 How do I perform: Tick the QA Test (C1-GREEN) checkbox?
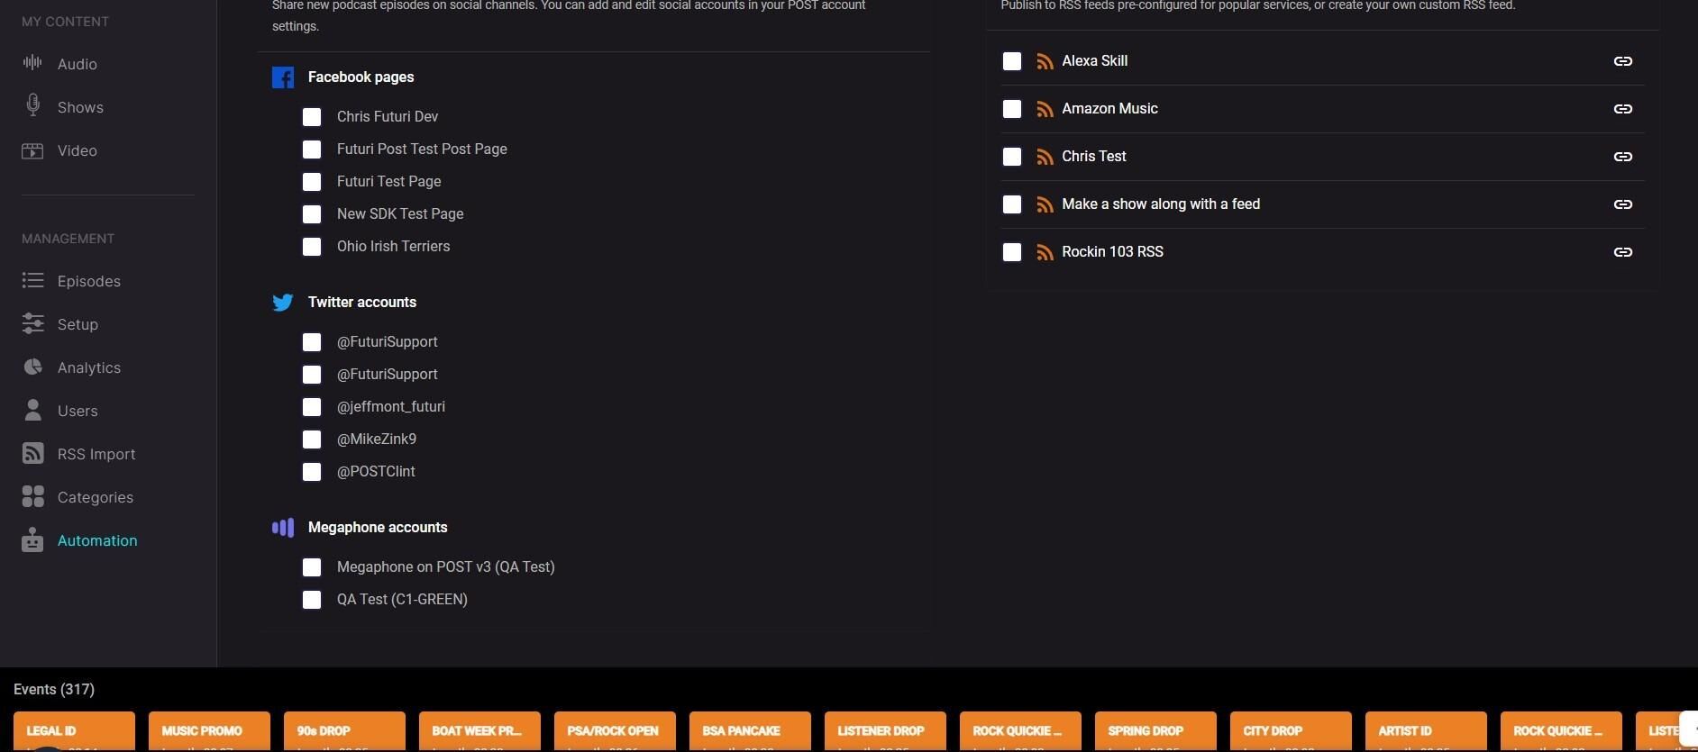click(312, 600)
